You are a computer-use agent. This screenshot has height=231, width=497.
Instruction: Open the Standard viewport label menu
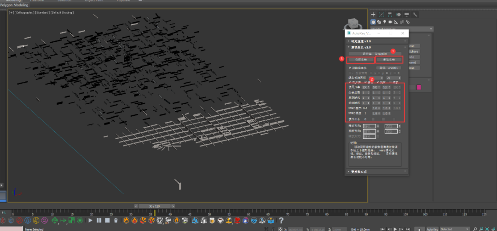click(42, 13)
